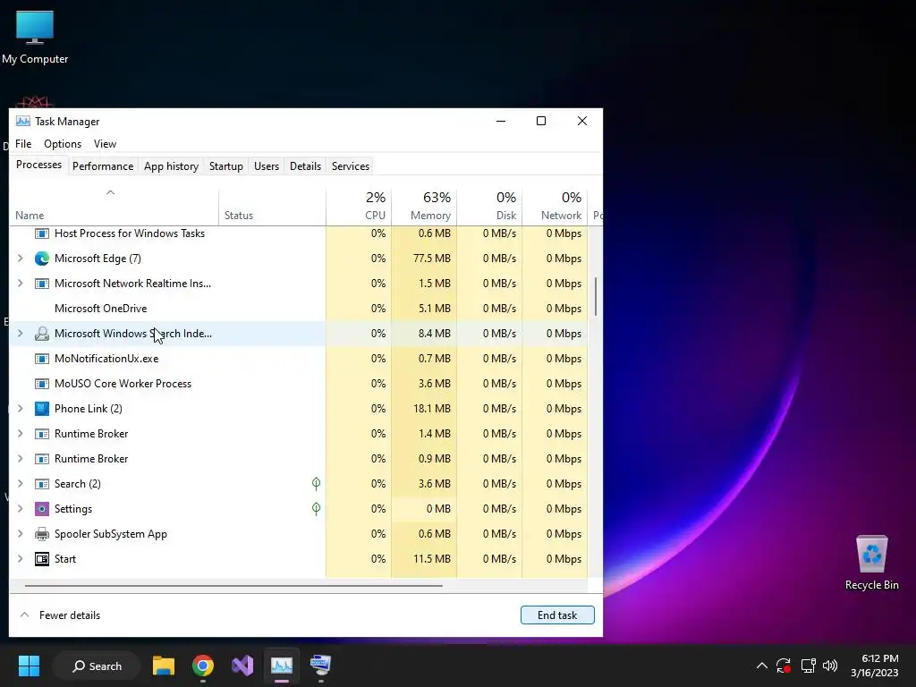Click the horizontal scrollbar in process list
This screenshot has width=916, height=687.
click(233, 585)
